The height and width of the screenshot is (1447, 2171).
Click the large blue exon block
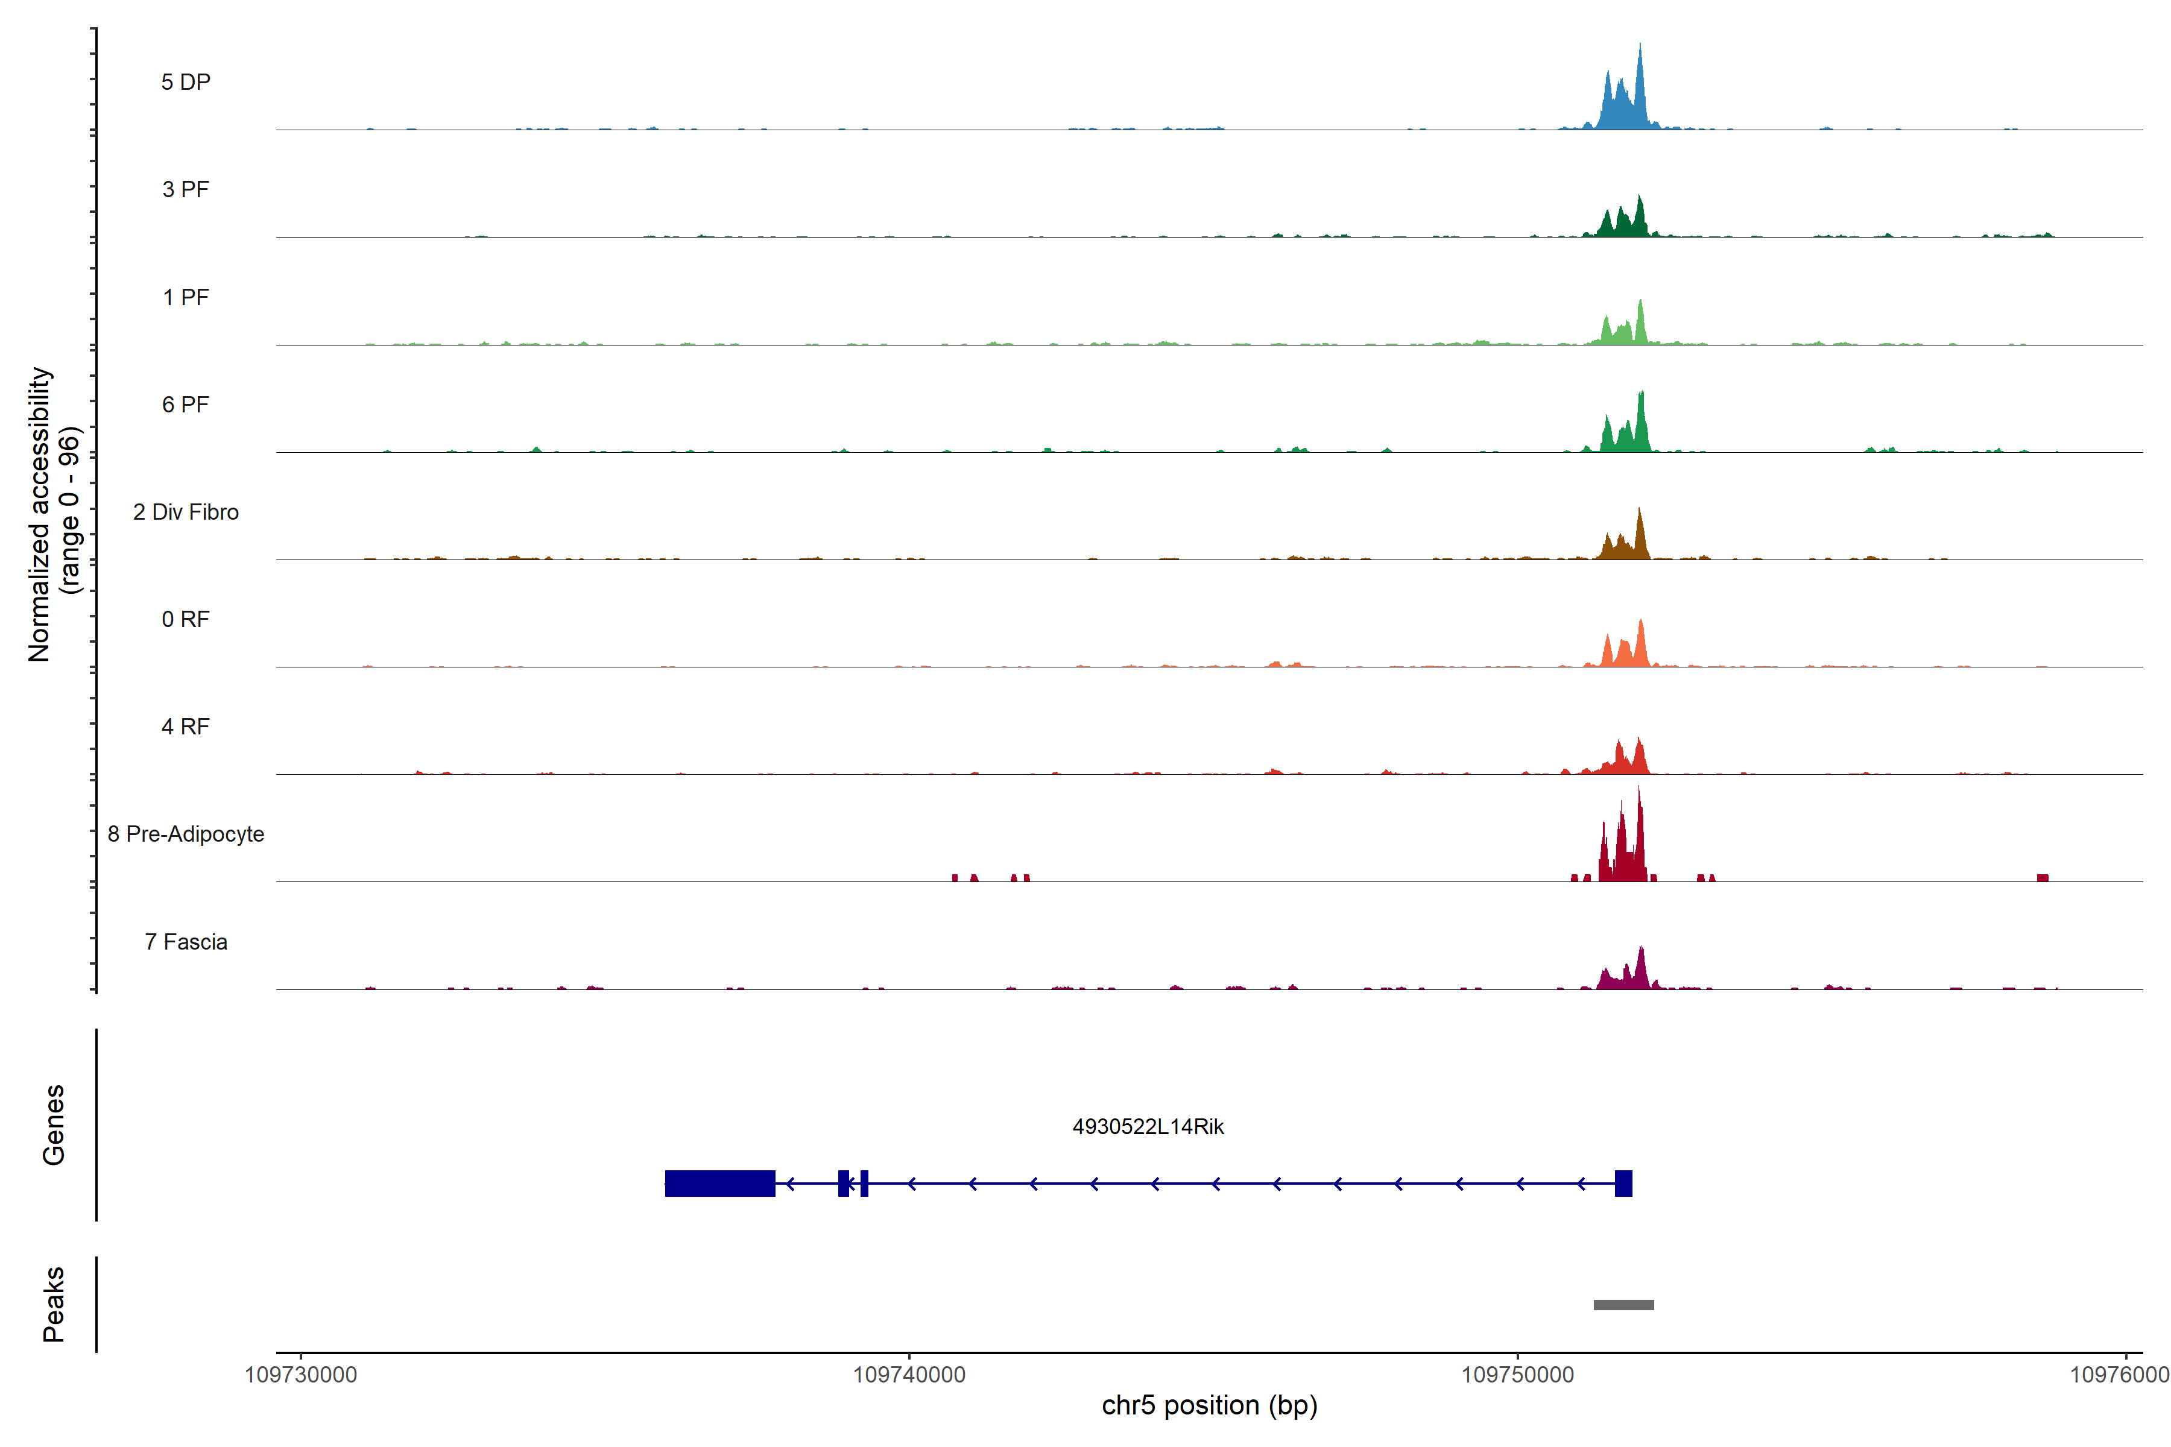point(720,1183)
